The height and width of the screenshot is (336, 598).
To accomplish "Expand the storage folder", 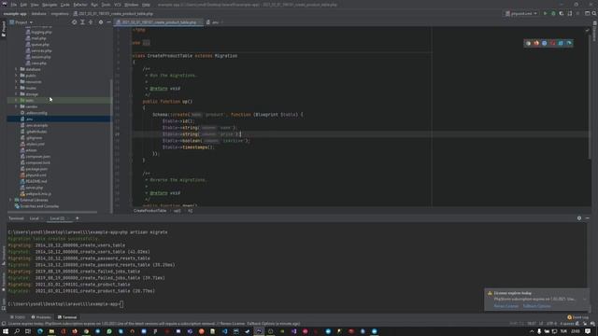I will (x=16, y=94).
